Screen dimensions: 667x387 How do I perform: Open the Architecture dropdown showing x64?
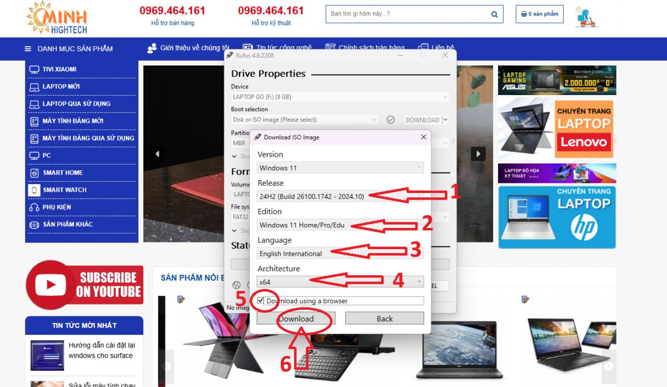pyautogui.click(x=340, y=282)
